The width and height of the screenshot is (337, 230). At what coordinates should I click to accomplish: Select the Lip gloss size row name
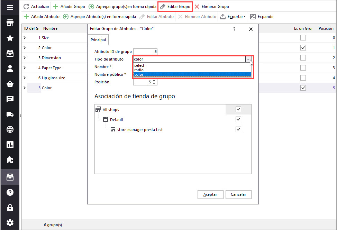[x=53, y=78]
